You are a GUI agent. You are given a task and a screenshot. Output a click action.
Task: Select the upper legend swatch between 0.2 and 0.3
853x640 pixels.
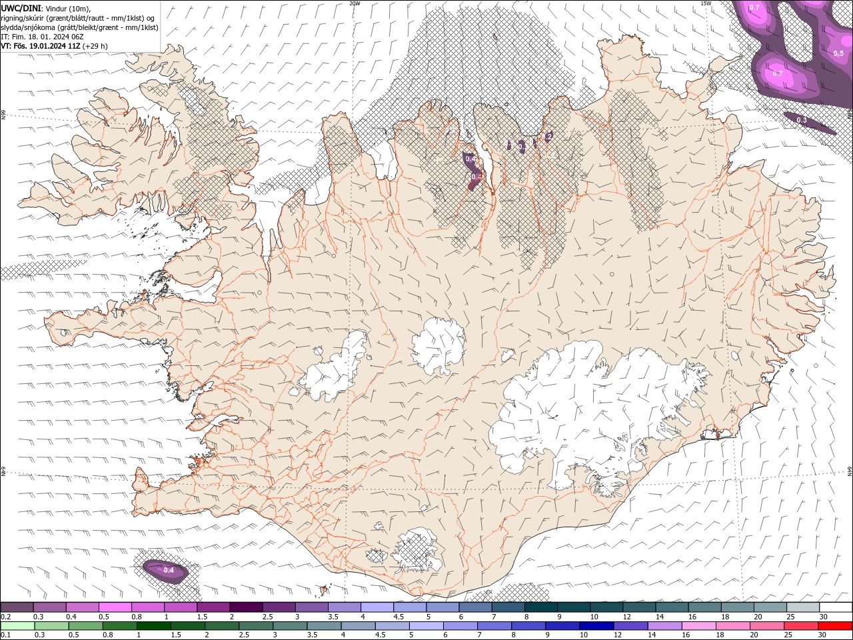pos(17,607)
